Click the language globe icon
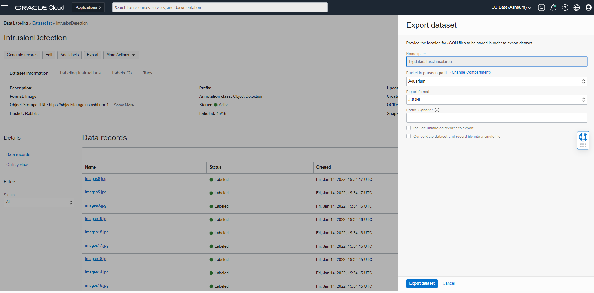 577,7
